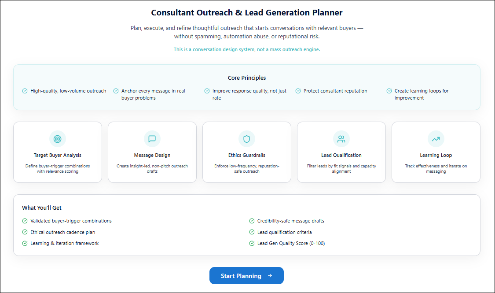Click the teal conversation design system tagline

[x=247, y=49]
